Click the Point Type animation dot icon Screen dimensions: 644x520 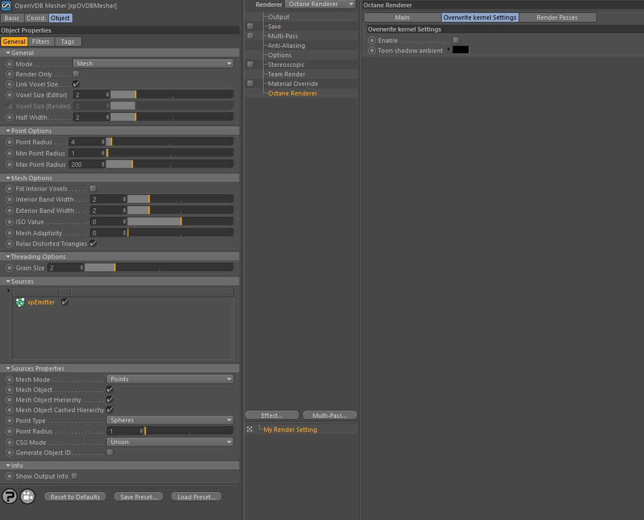[x=10, y=421]
